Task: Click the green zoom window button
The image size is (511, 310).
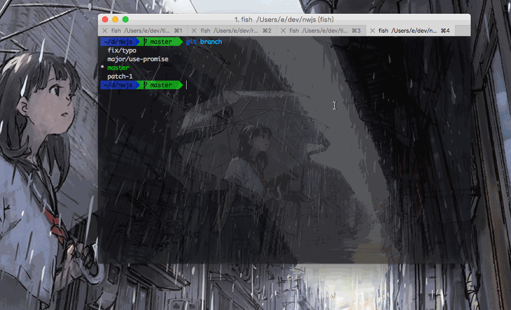Action: pyautogui.click(x=125, y=19)
